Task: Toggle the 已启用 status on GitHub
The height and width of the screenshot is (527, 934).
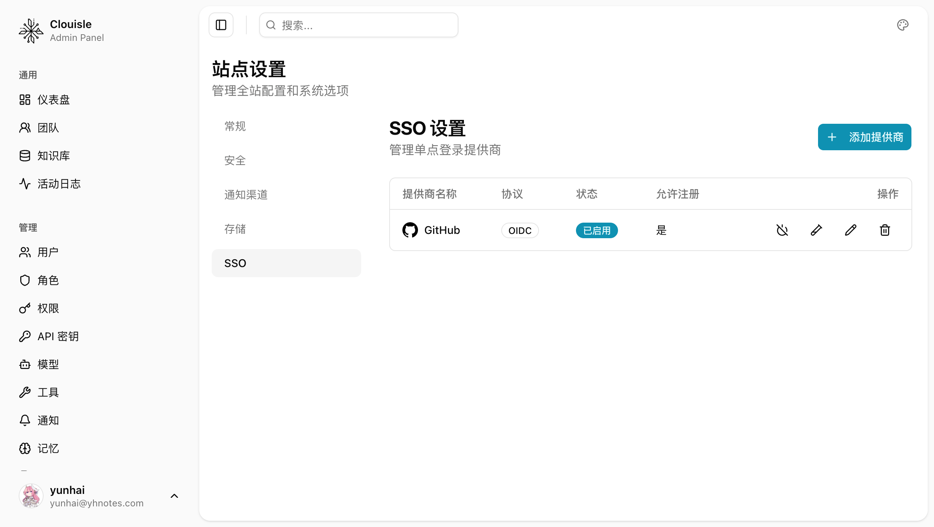Action: [x=597, y=230]
